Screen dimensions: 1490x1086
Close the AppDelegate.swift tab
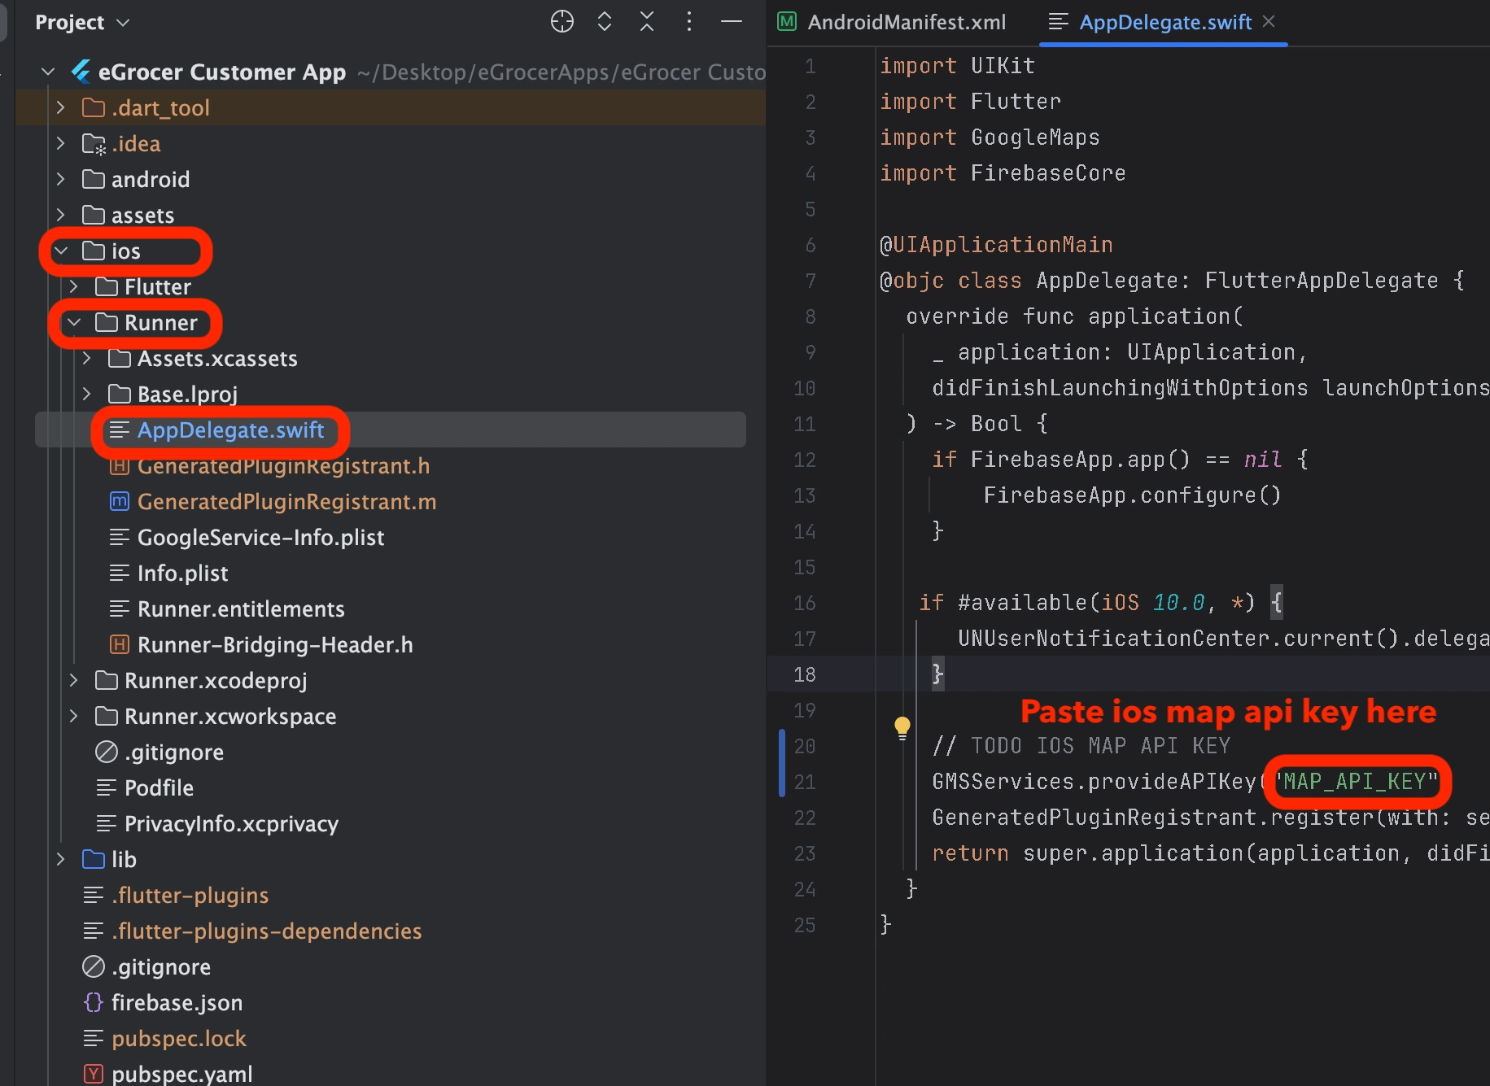tap(1269, 22)
